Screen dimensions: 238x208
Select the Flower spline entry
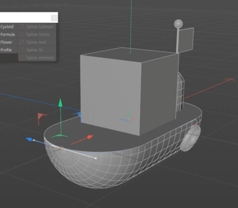coord(6,42)
